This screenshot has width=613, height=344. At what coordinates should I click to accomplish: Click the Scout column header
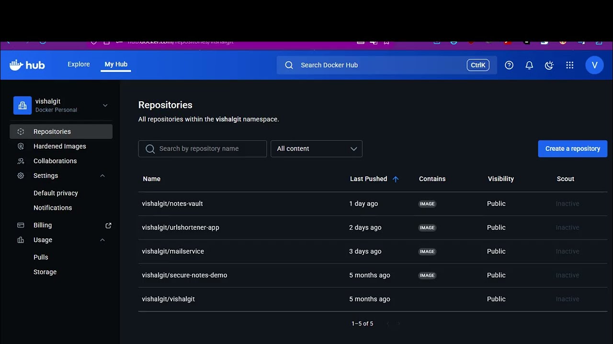(565, 179)
